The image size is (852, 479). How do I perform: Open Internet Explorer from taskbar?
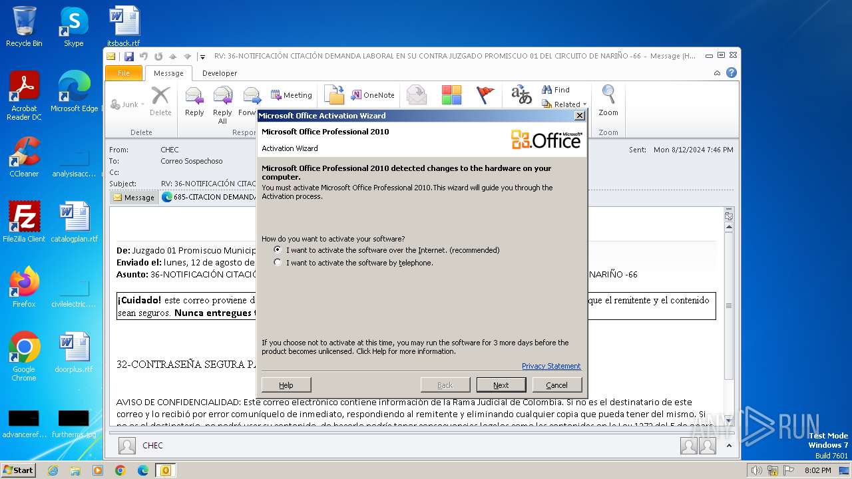[x=53, y=470]
